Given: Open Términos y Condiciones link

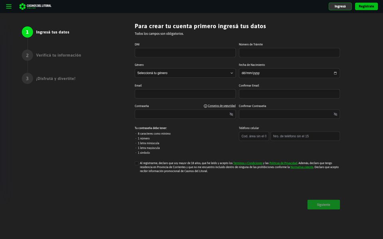Looking at the screenshot, I should click(248, 163).
